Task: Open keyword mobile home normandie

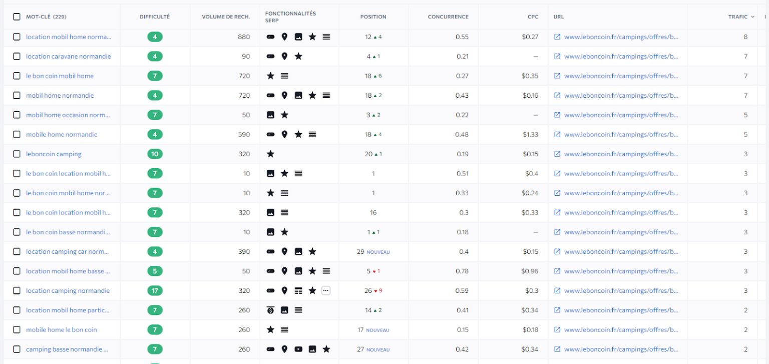Action: (x=62, y=135)
